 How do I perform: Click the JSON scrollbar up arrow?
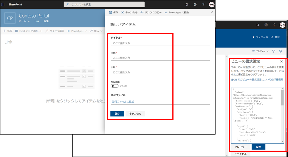(x=283, y=89)
